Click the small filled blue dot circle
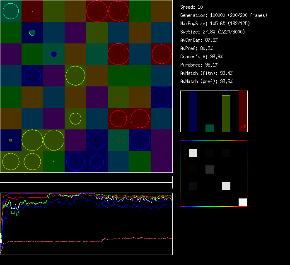 (53, 54)
